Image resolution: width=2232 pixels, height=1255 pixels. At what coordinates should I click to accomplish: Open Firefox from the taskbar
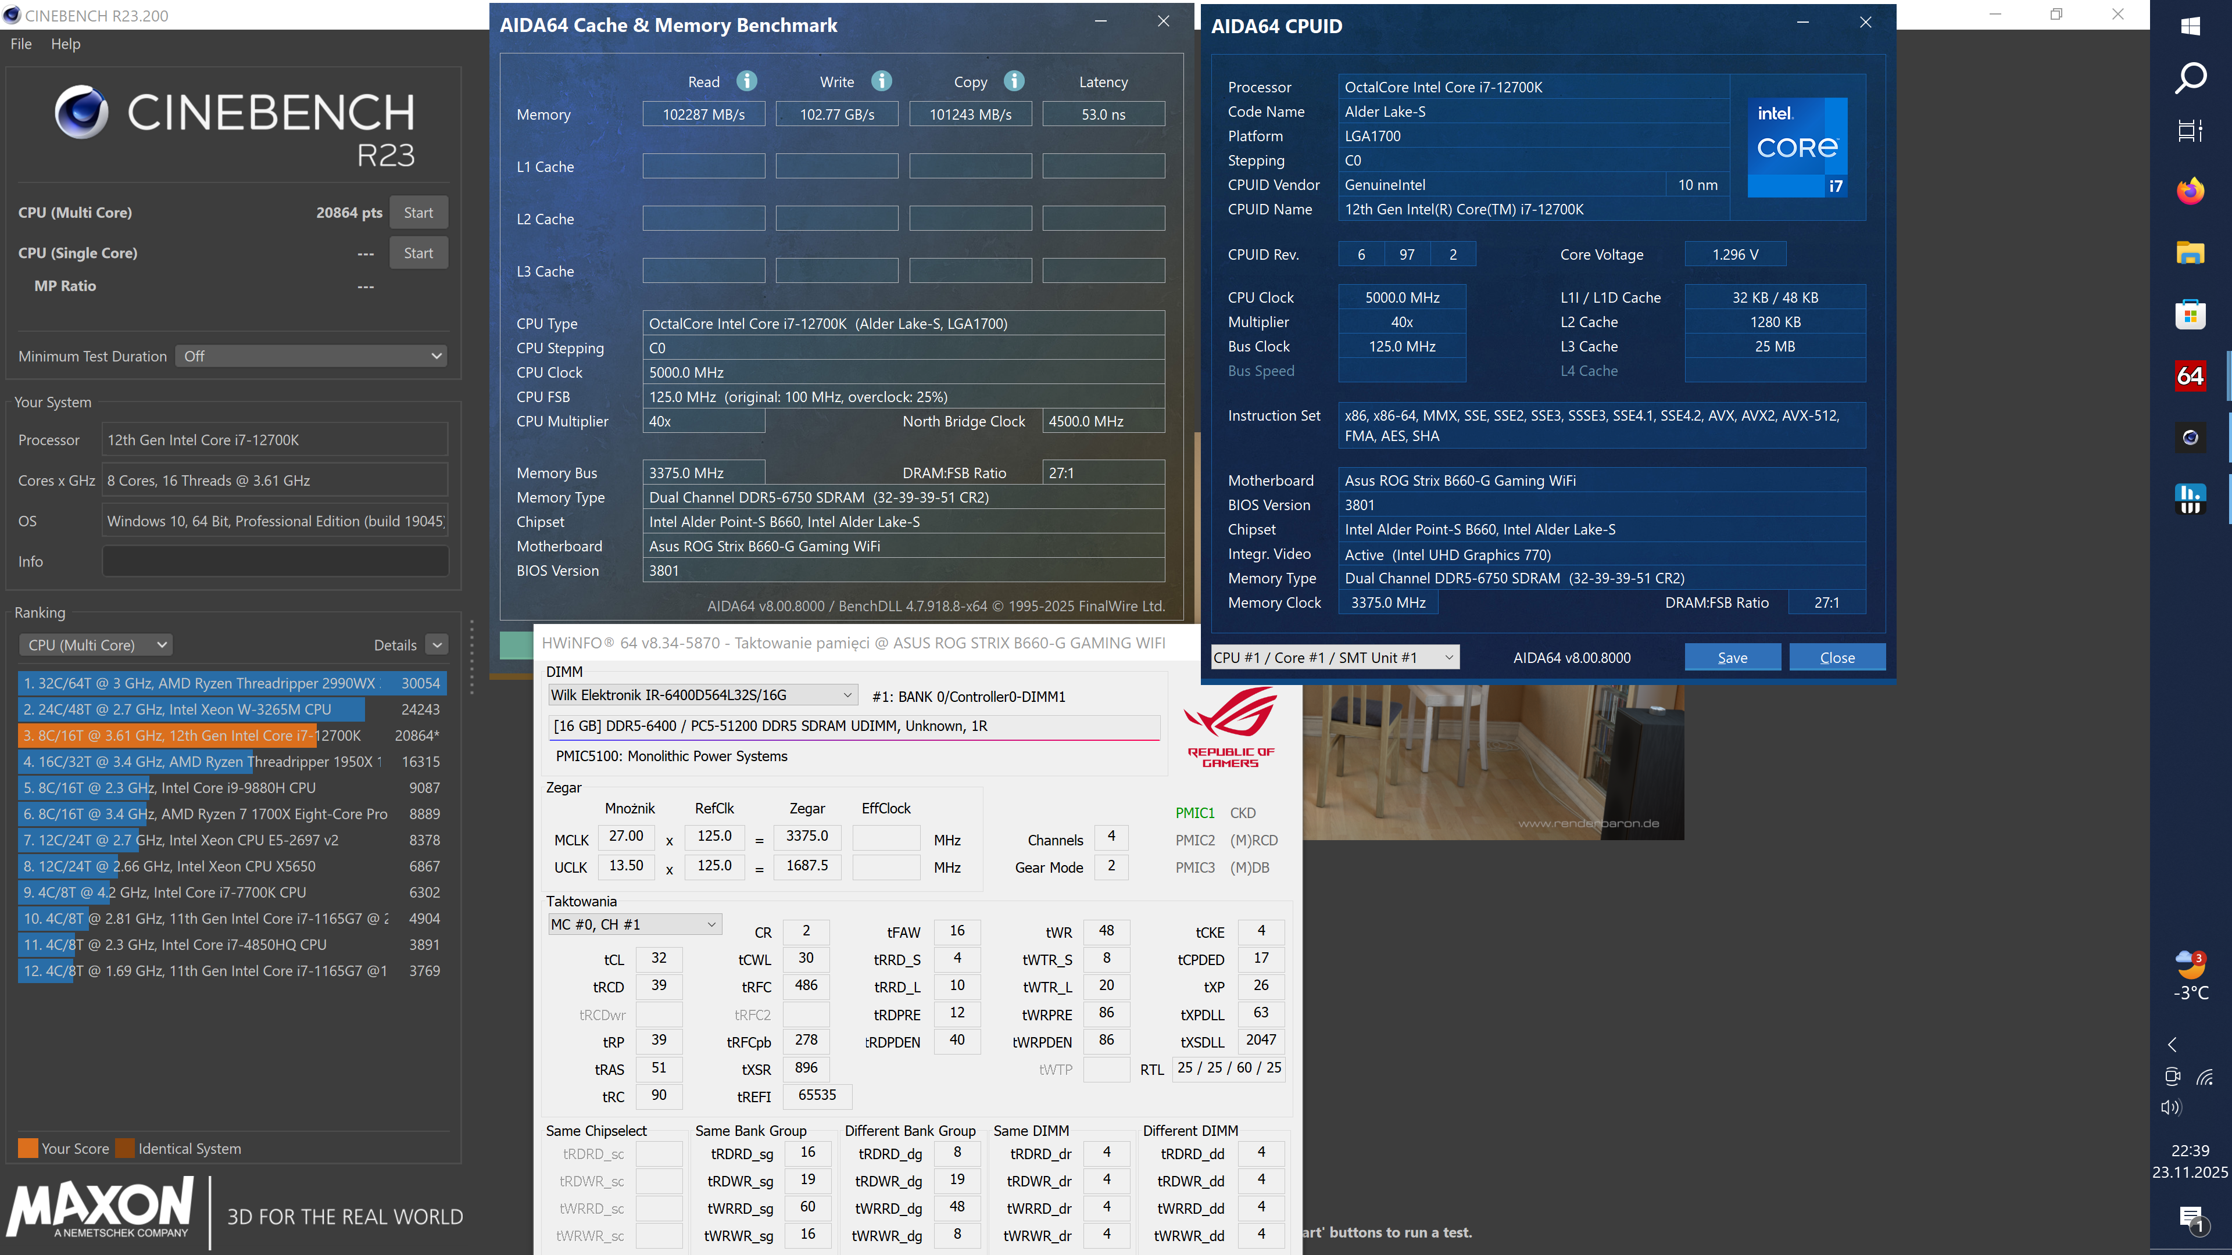[x=2190, y=191]
